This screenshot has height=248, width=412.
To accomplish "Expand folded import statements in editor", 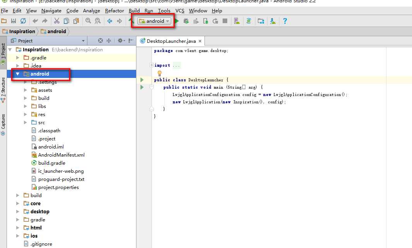I will 152,66.
